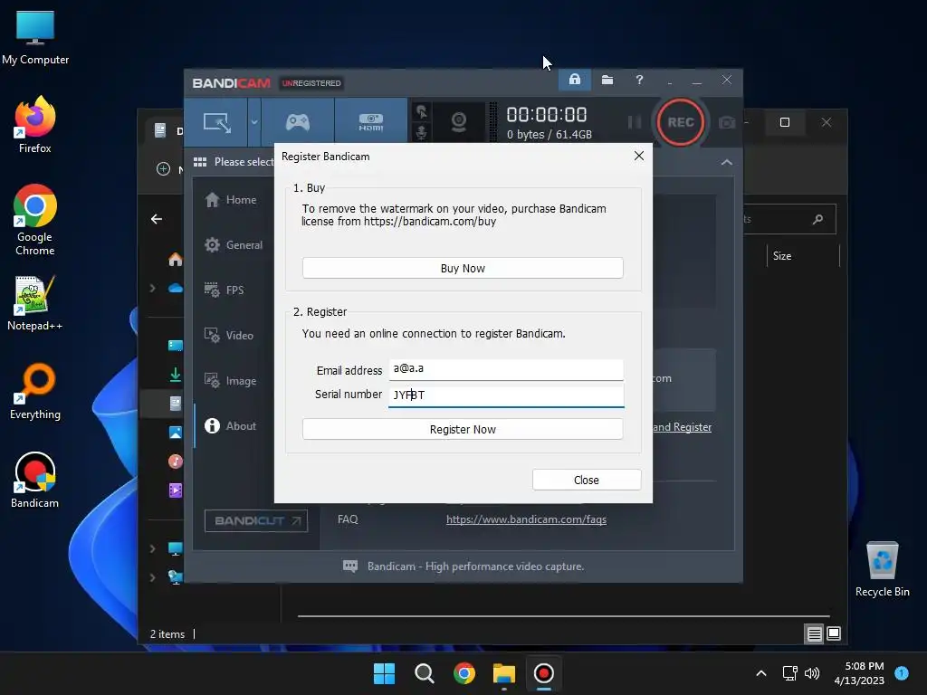927x695 pixels.
Task: Toggle microphone recording icon
Action: (x=421, y=132)
